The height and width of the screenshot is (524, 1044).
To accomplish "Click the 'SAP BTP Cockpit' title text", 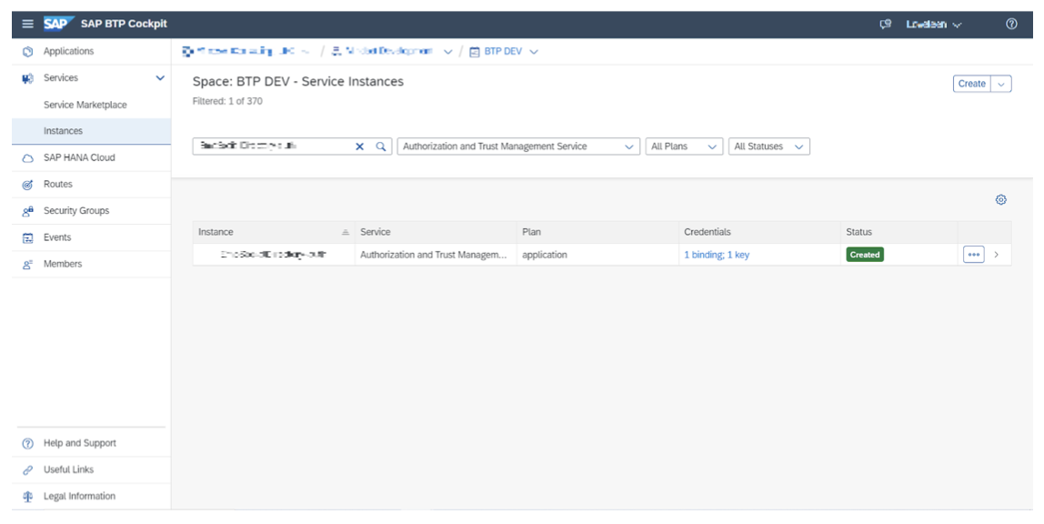I will point(124,24).
